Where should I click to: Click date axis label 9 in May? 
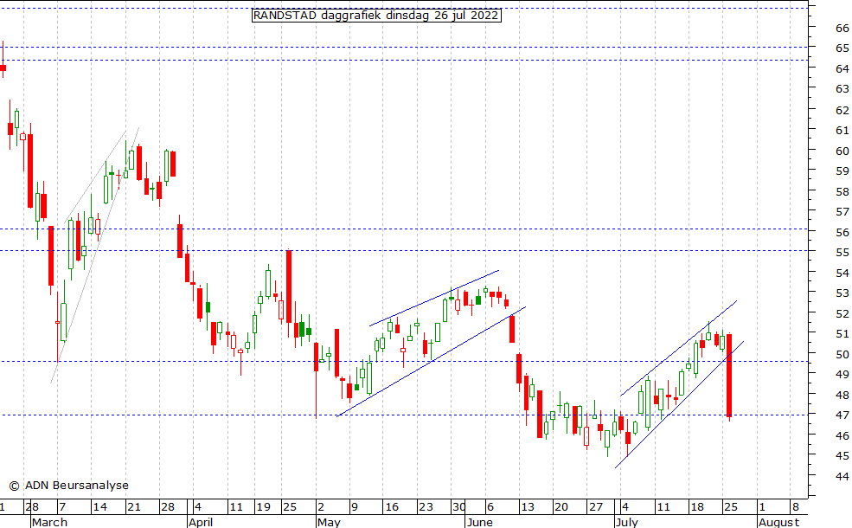pos(355,507)
